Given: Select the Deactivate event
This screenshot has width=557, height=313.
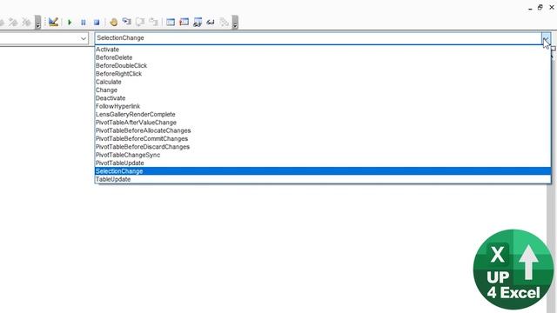Looking at the screenshot, I should pyautogui.click(x=323, y=98).
